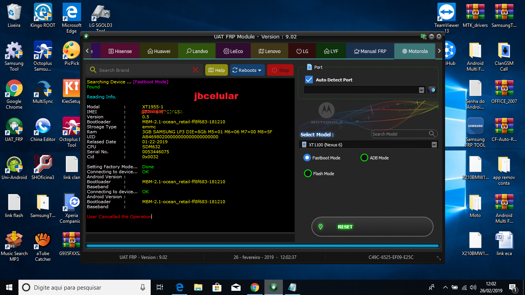This screenshot has height=295, width=525.
Task: Launch MultiSync desktop icon
Action: [x=43, y=91]
